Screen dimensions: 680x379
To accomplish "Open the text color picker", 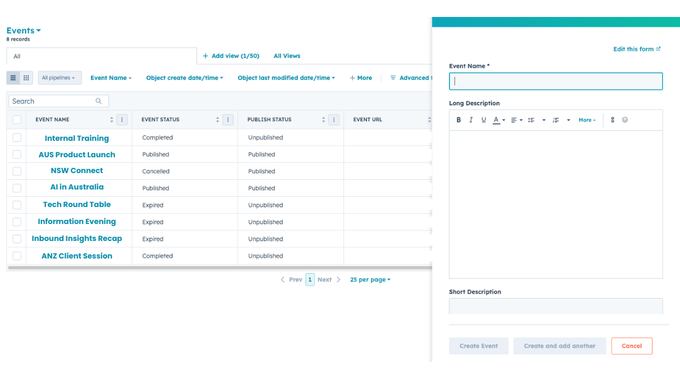I will pyautogui.click(x=498, y=120).
